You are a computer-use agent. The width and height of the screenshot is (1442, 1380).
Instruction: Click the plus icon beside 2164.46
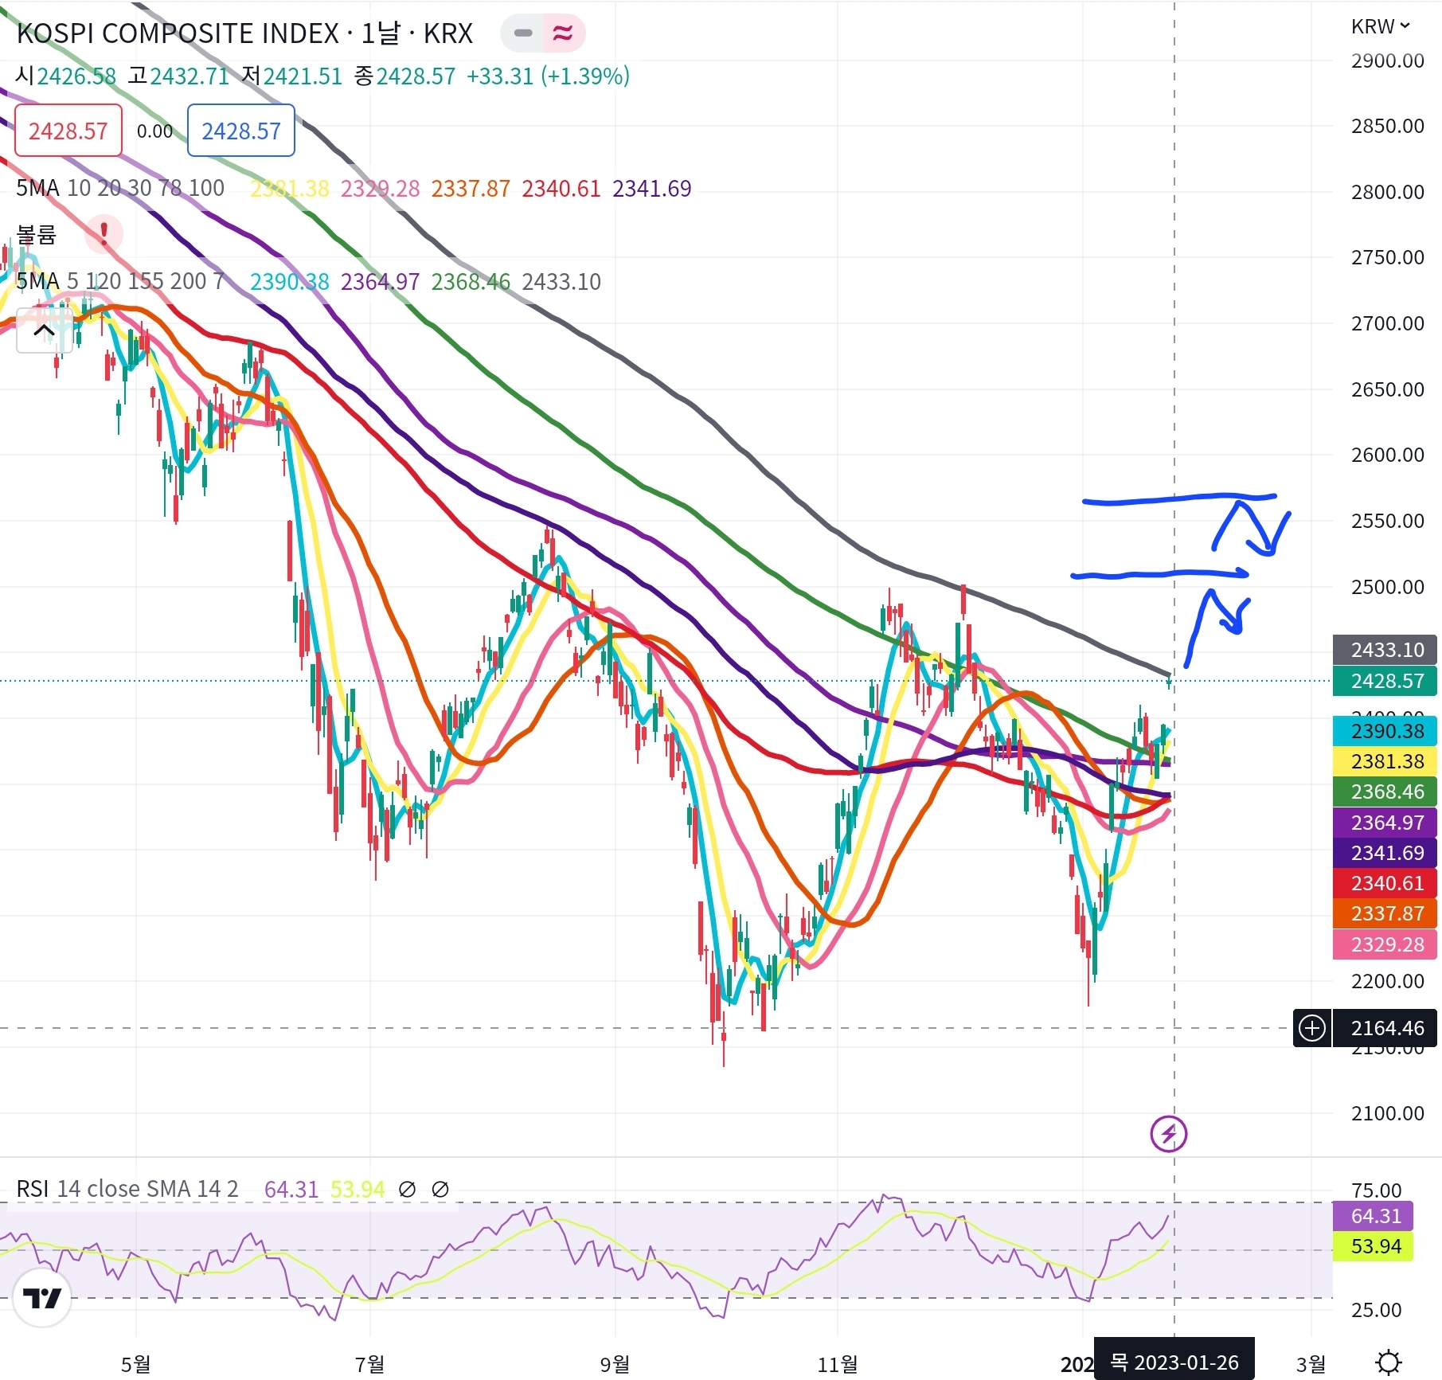coord(1311,1028)
